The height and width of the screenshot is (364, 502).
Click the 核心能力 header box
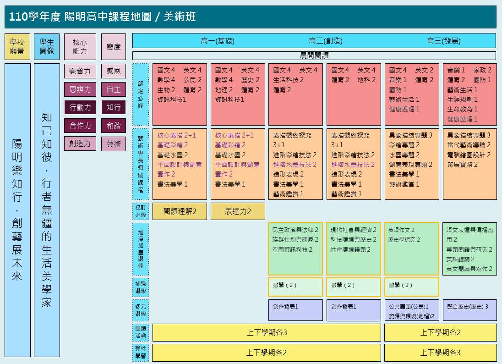pyautogui.click(x=80, y=47)
